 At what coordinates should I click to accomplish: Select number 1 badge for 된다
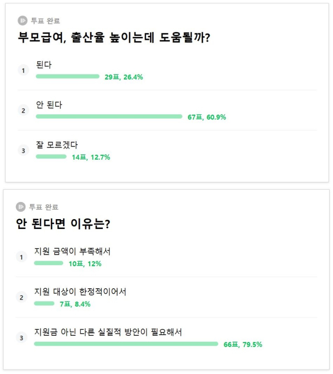[x=24, y=71]
